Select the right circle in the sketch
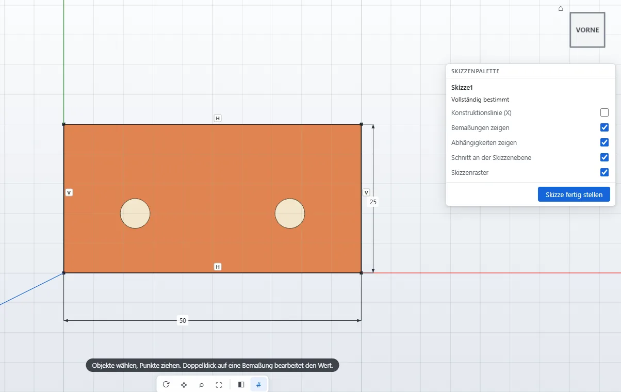The height and width of the screenshot is (392, 621). click(x=290, y=213)
